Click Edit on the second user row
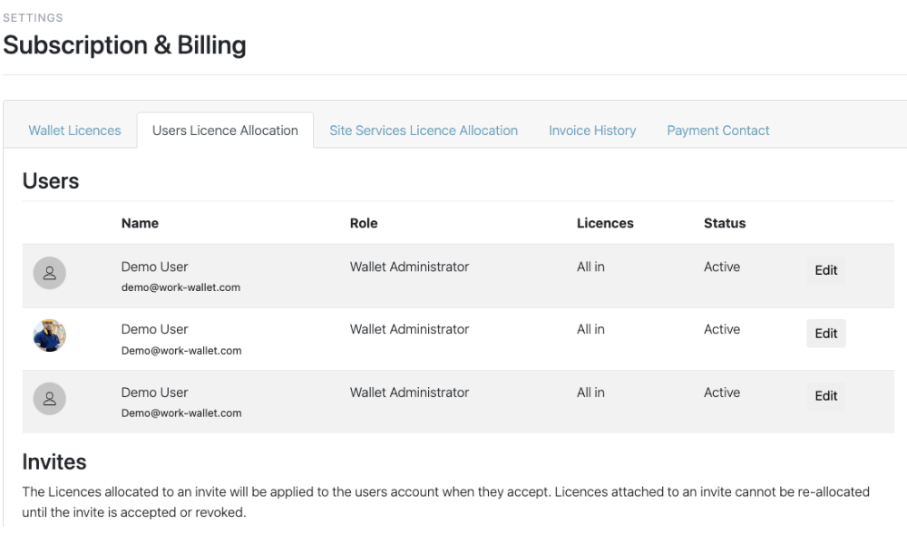This screenshot has height=544, width=907. pyautogui.click(x=825, y=333)
